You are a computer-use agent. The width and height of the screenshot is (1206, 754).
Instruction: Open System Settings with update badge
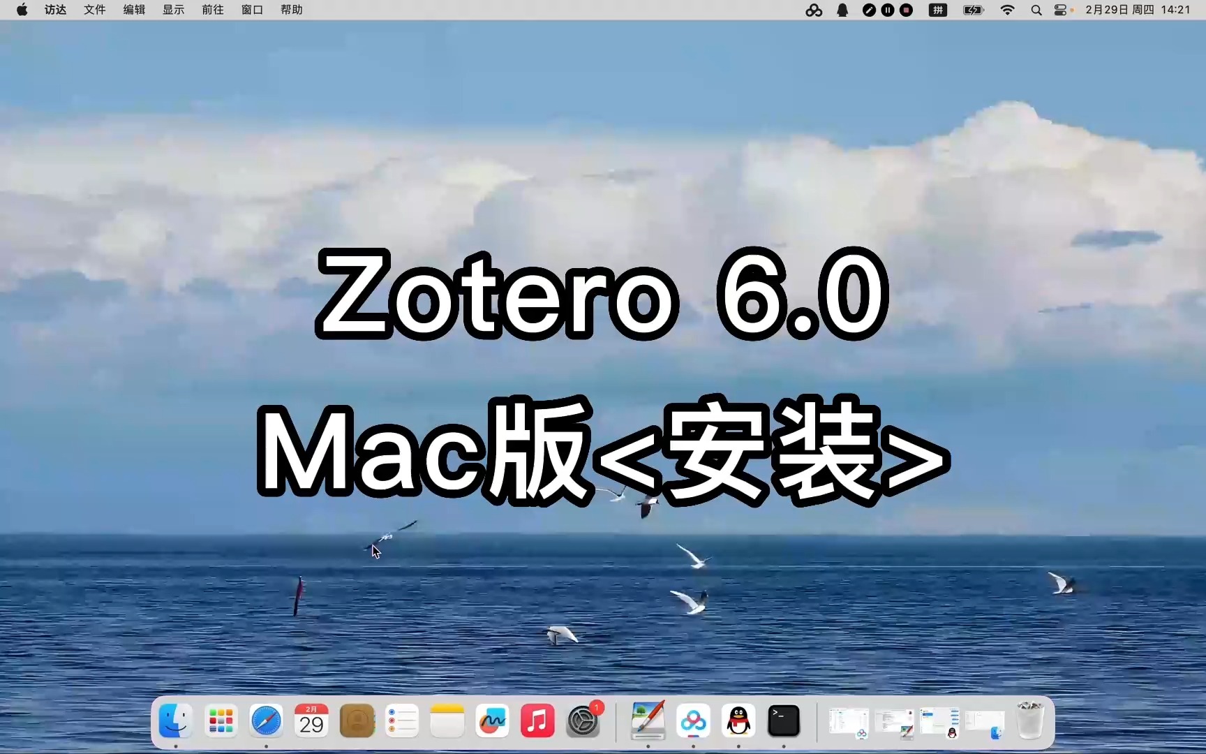[583, 721]
